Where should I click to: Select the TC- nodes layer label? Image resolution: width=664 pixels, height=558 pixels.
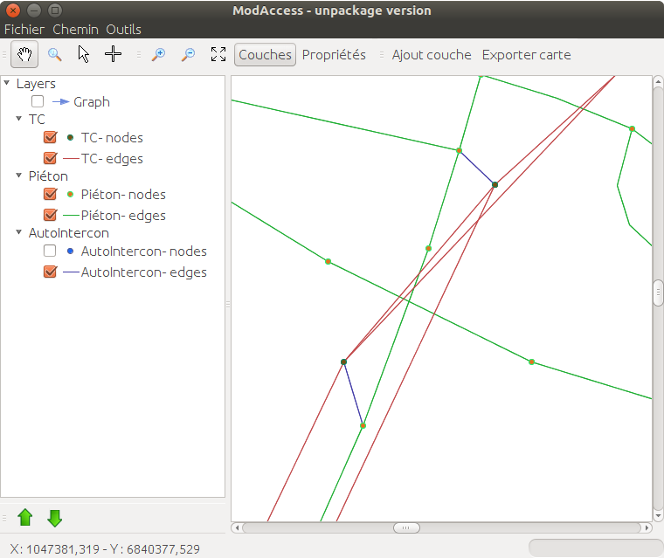[x=112, y=138]
